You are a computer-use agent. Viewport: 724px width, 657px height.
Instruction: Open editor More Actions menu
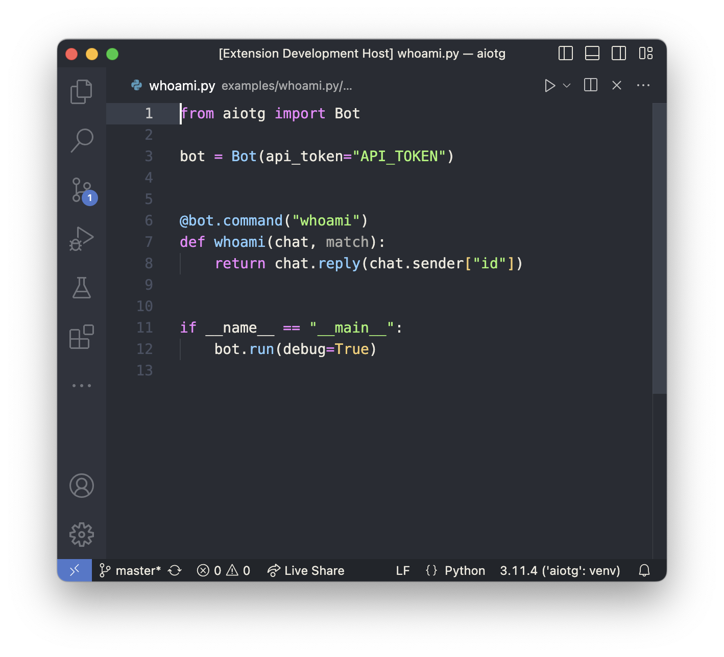click(x=643, y=85)
